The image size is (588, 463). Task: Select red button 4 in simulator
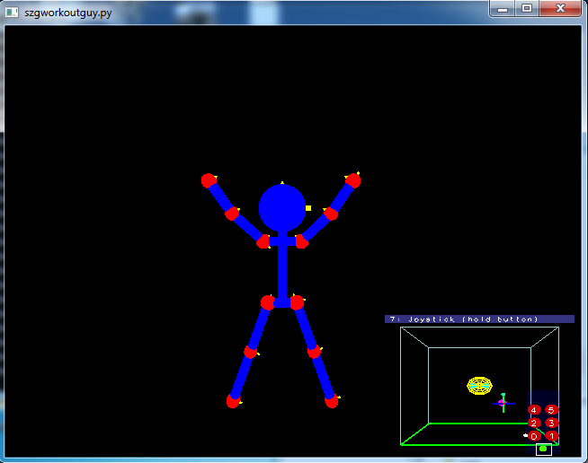pos(534,410)
